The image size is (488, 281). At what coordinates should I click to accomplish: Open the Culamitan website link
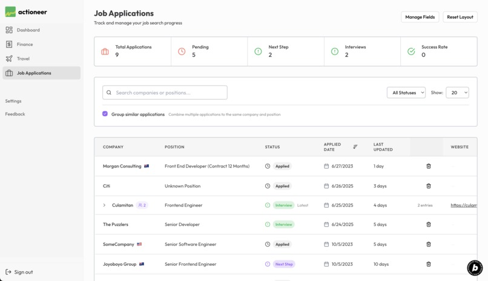tap(464, 205)
